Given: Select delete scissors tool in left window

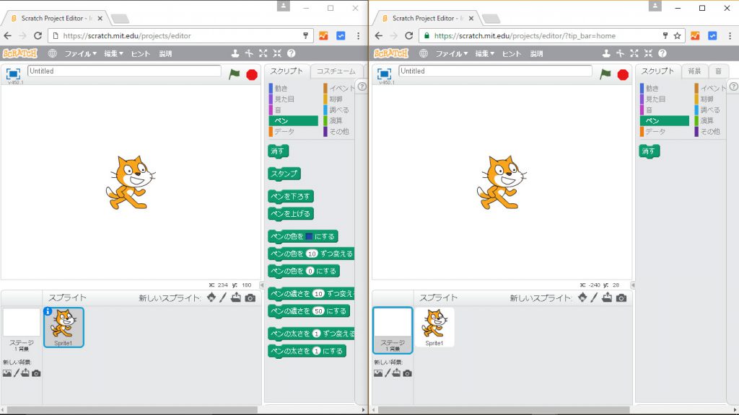Looking at the screenshot, I should tap(249, 53).
